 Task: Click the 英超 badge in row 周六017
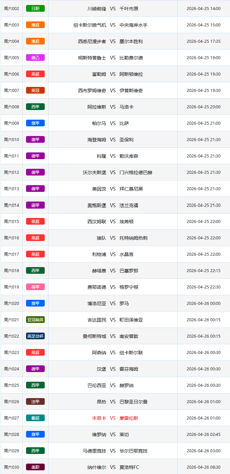coord(35,254)
